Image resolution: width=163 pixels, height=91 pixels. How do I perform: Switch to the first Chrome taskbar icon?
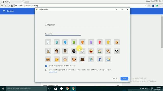click(x=67, y=89)
